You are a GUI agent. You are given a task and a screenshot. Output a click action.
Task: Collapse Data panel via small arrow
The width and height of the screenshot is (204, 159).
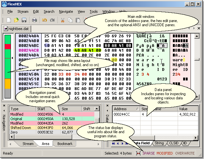coord(107,110)
